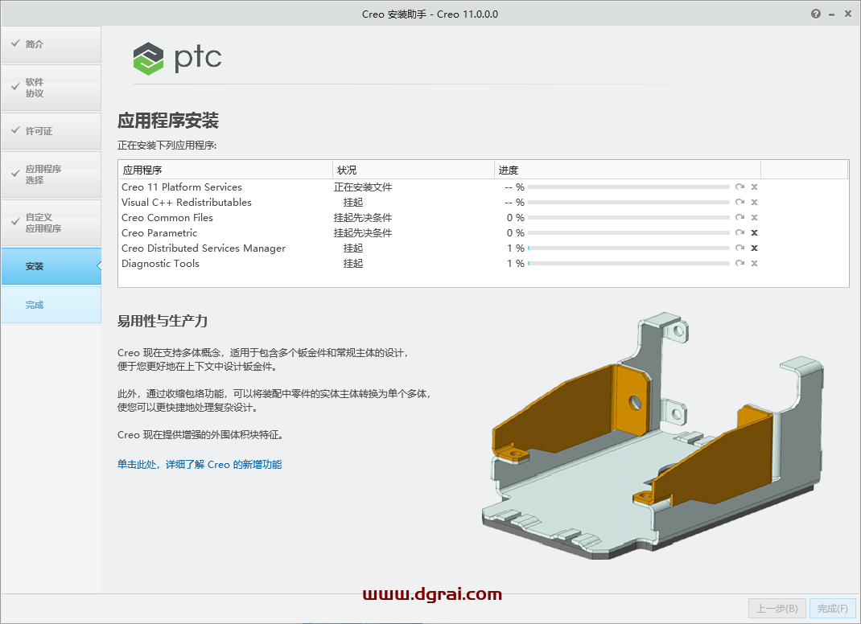The width and height of the screenshot is (861, 624).
Task: Click Creo Distributed Services Manager progress bar
Action: [628, 248]
